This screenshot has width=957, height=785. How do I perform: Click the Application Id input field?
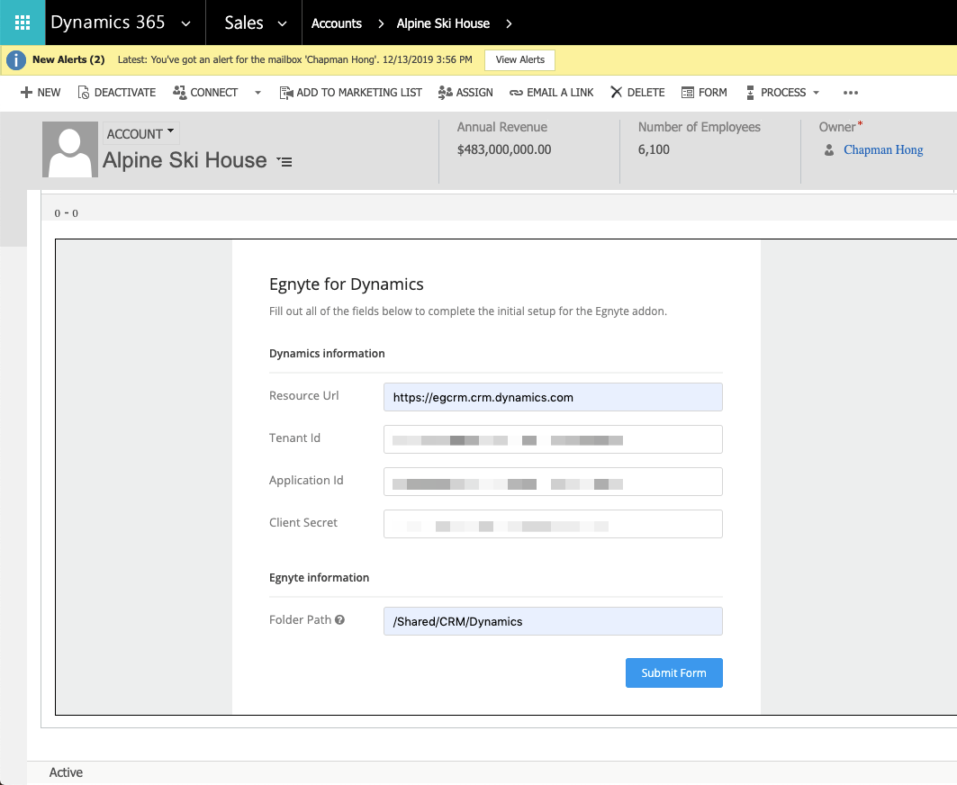coord(553,482)
